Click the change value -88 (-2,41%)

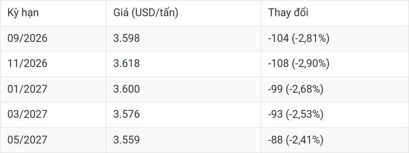[x=296, y=140]
